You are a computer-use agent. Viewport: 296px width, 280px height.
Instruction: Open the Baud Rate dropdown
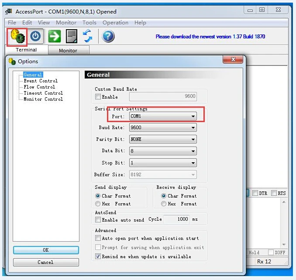(x=193, y=128)
